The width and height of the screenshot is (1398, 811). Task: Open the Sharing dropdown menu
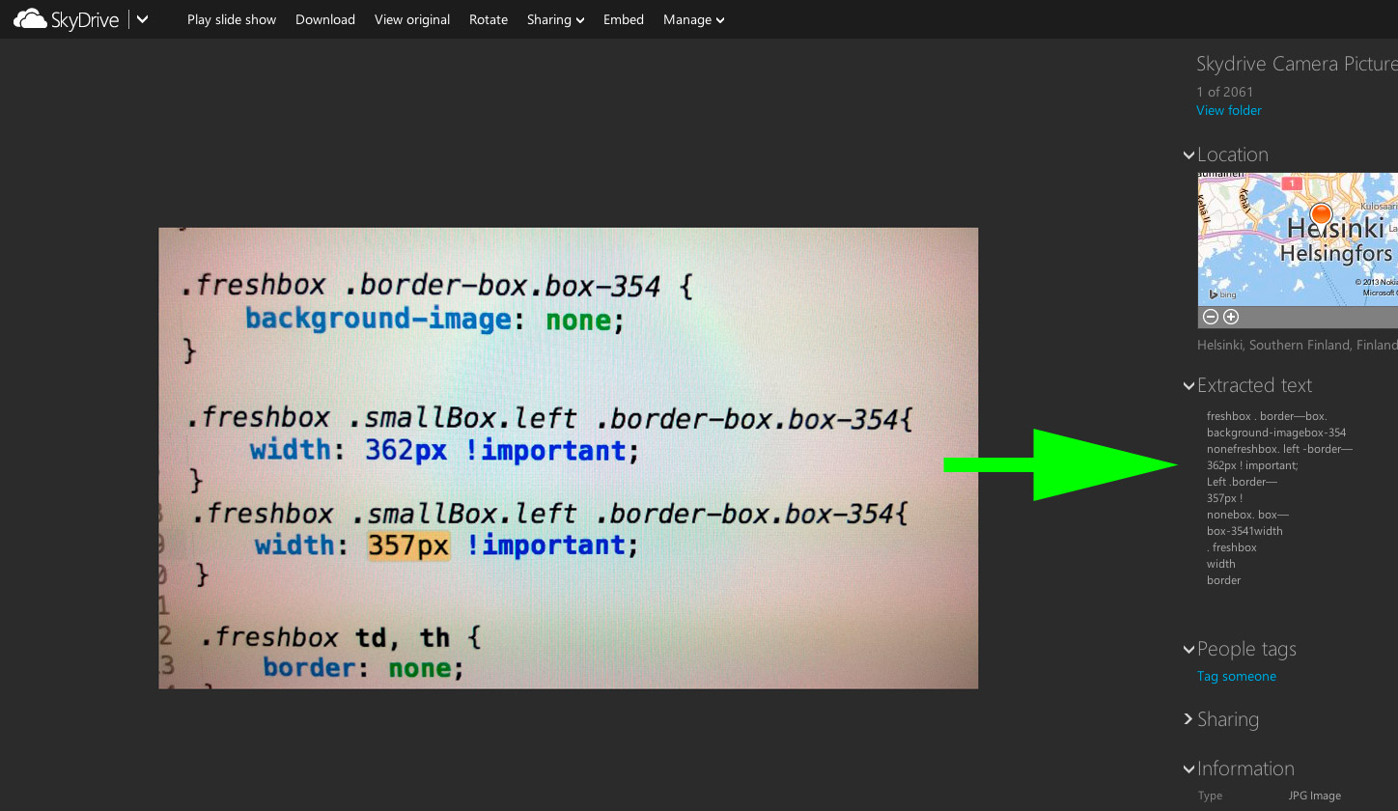coord(555,19)
